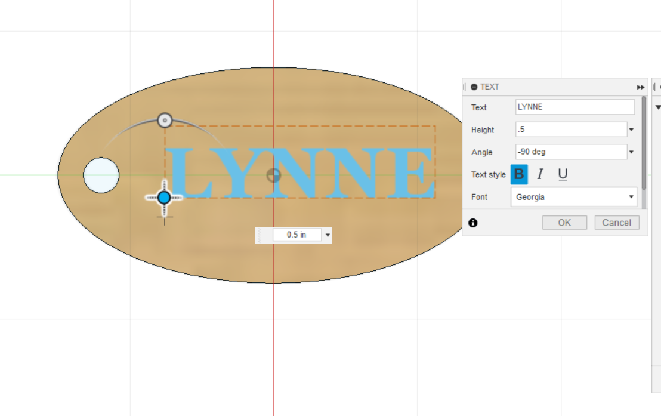Toggle Bold text style
Screen dimensions: 661x416
[x=519, y=174]
